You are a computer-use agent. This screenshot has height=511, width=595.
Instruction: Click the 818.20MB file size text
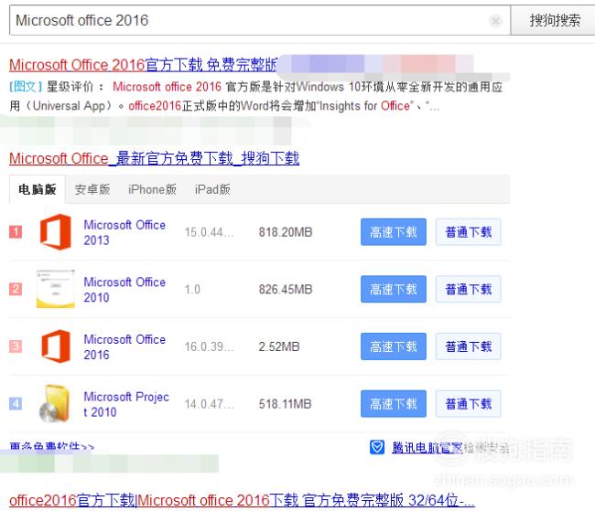(286, 232)
